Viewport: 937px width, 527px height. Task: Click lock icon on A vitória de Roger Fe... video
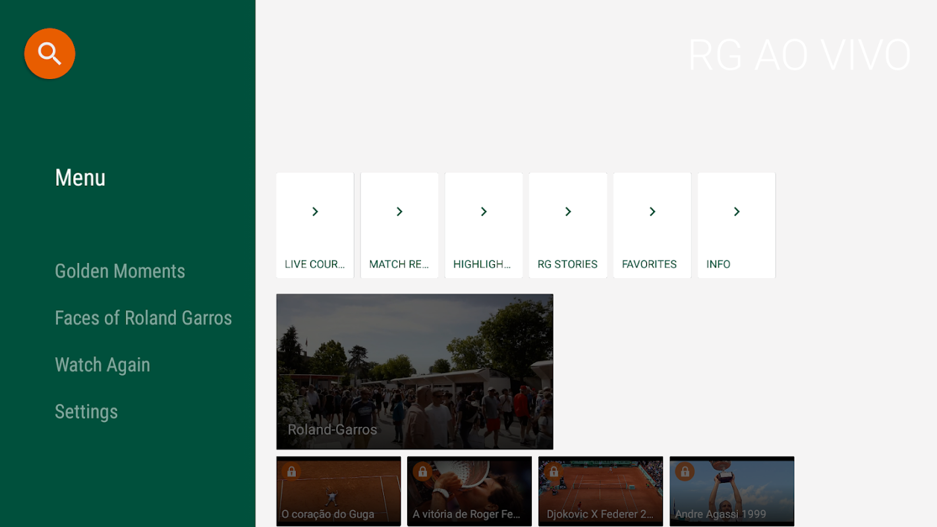[422, 472]
